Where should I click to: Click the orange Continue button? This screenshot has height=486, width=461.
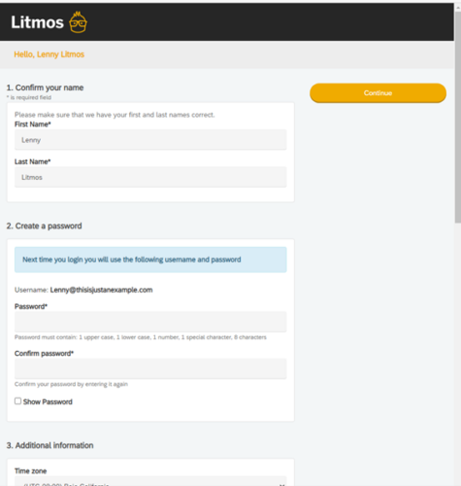pos(378,93)
